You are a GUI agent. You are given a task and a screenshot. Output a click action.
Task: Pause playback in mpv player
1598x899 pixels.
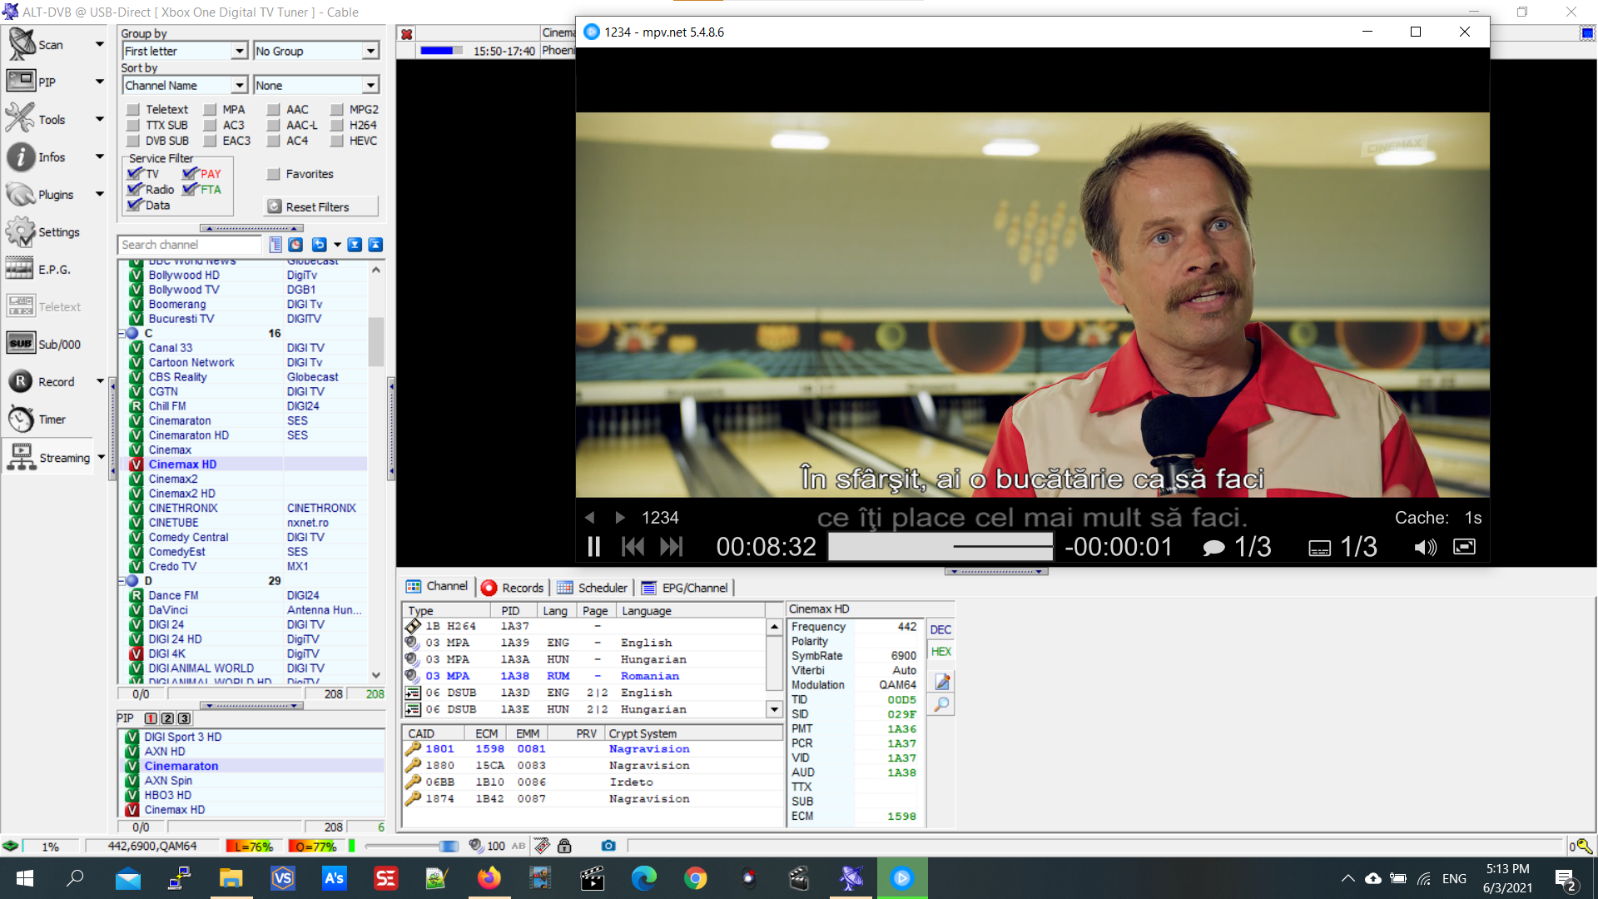(x=593, y=547)
